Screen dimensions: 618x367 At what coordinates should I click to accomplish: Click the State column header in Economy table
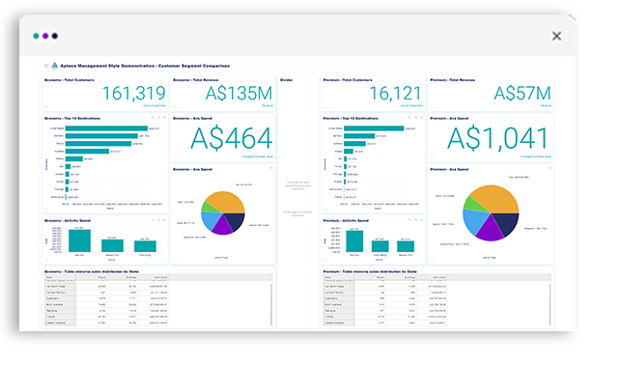point(60,277)
